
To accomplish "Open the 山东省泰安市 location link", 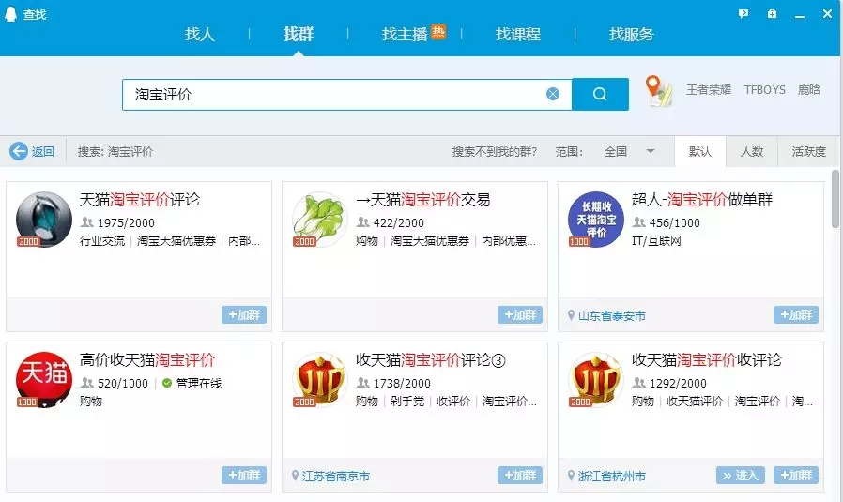I will point(612,316).
